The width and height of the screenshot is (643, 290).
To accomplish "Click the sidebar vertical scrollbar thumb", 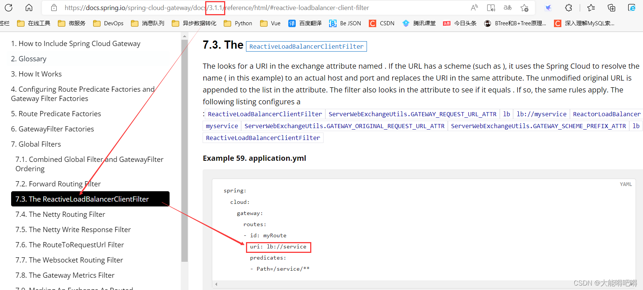I will [x=184, y=151].
